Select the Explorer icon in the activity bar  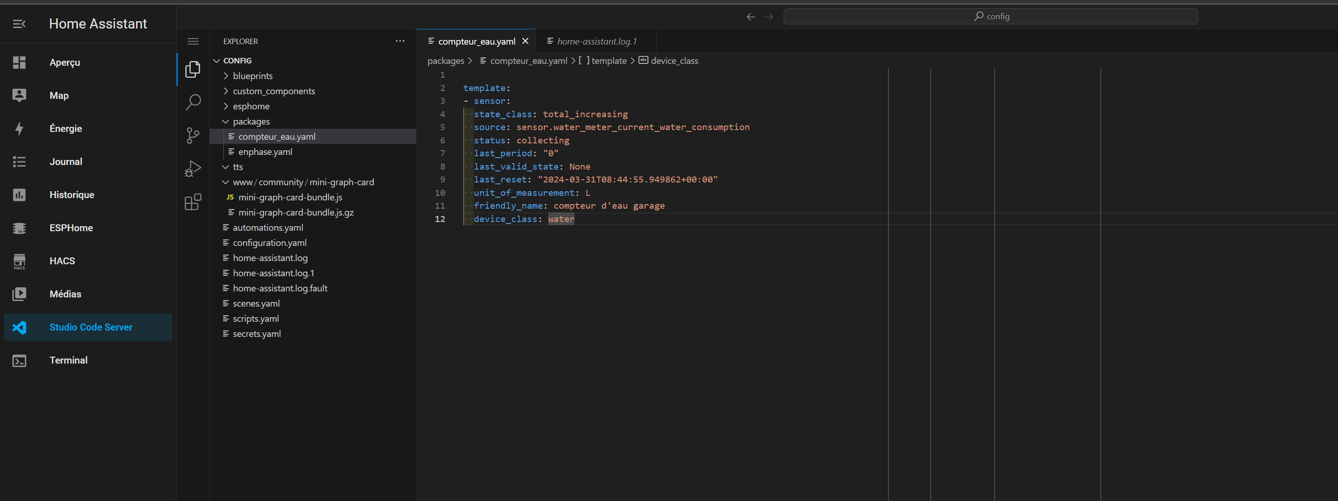(193, 69)
